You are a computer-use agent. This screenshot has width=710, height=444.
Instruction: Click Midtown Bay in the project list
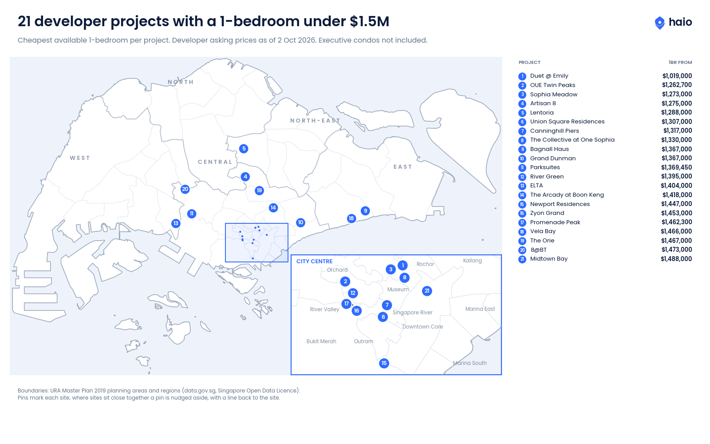coord(605,259)
